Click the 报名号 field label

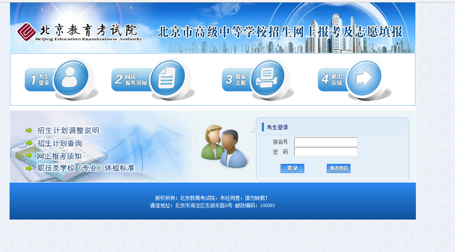pos(280,142)
